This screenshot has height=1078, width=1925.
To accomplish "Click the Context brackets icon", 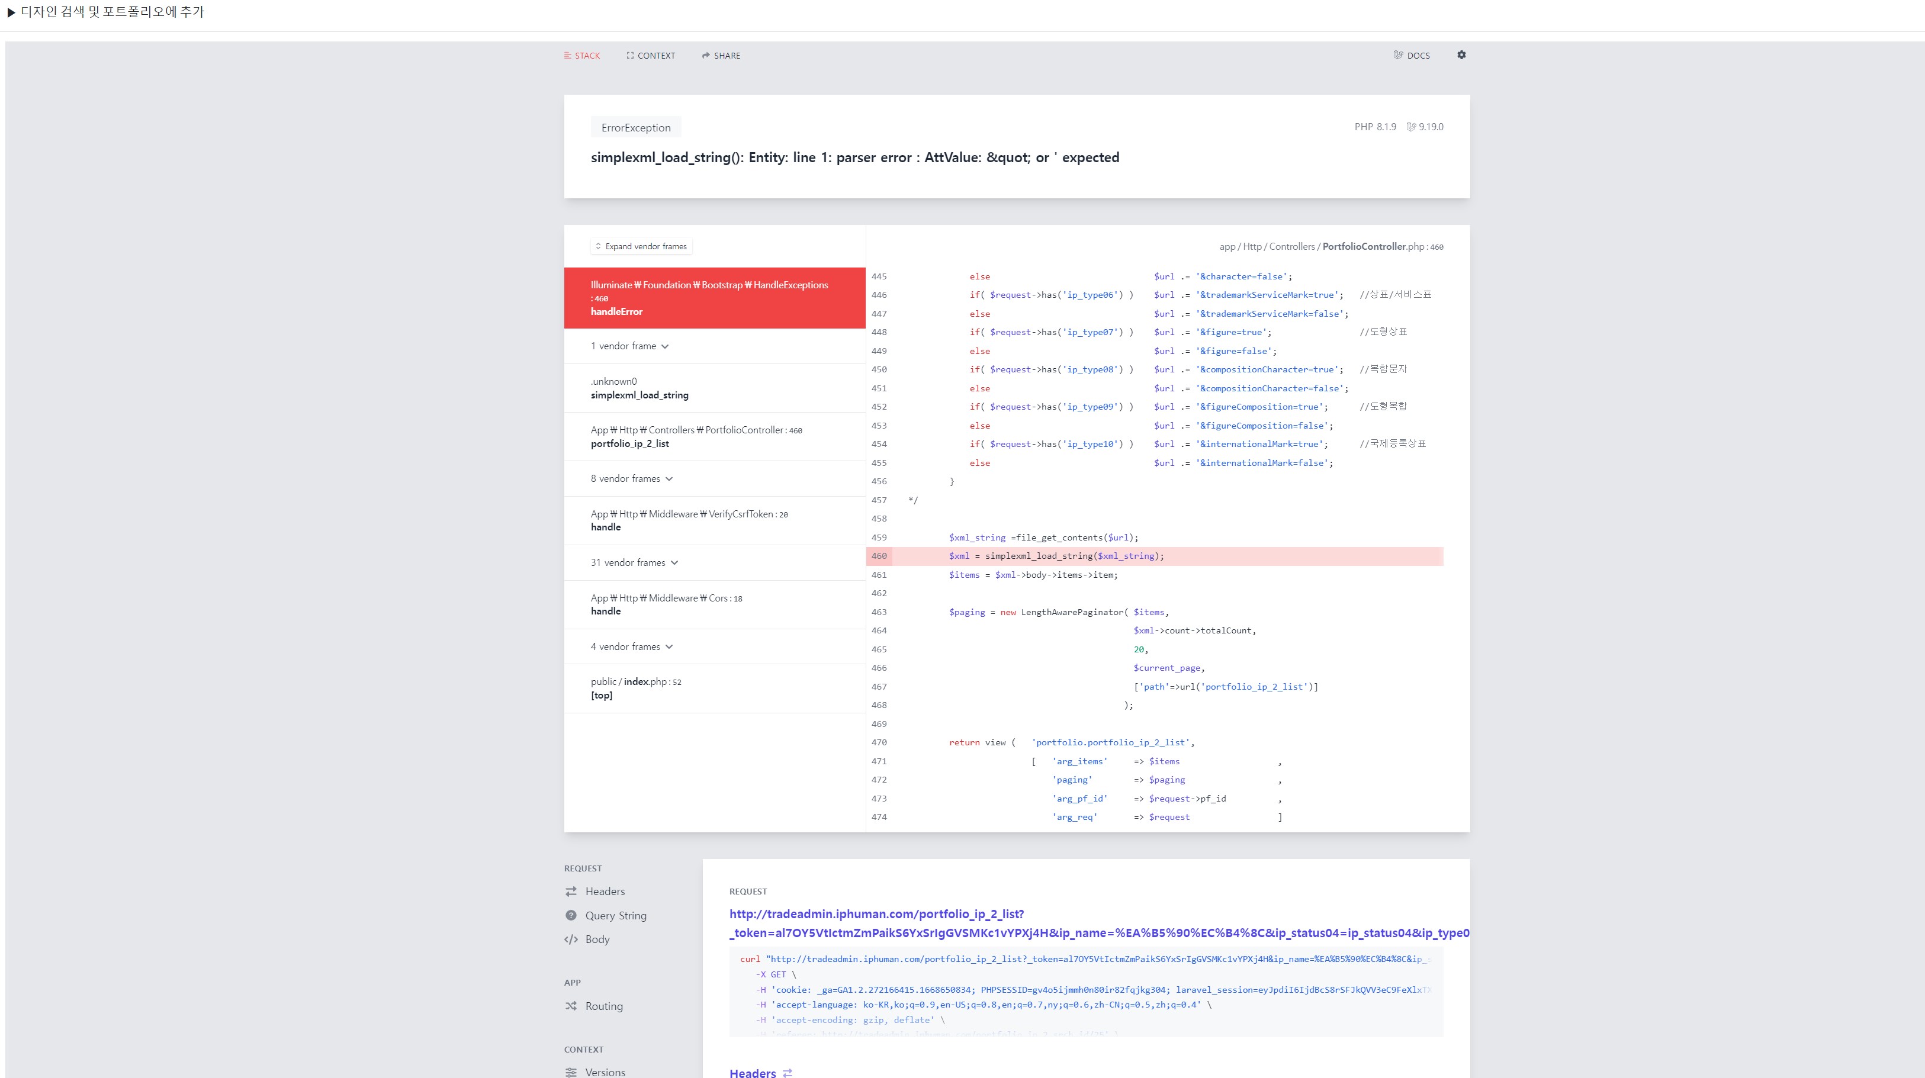I will [x=630, y=55].
